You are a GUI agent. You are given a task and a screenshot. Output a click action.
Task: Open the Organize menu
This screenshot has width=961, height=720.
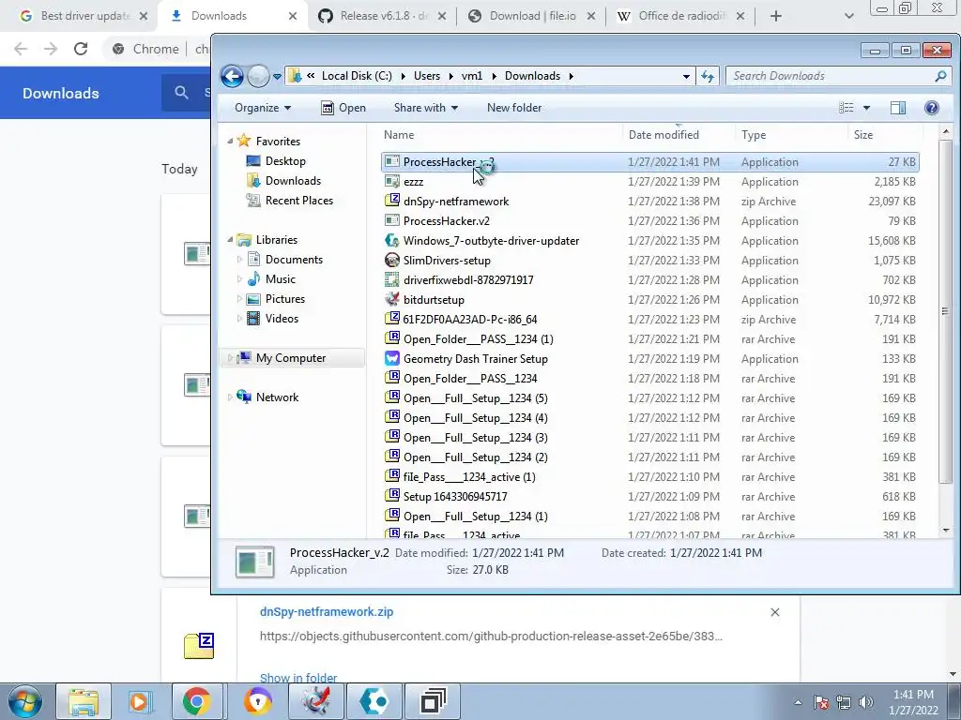263,108
